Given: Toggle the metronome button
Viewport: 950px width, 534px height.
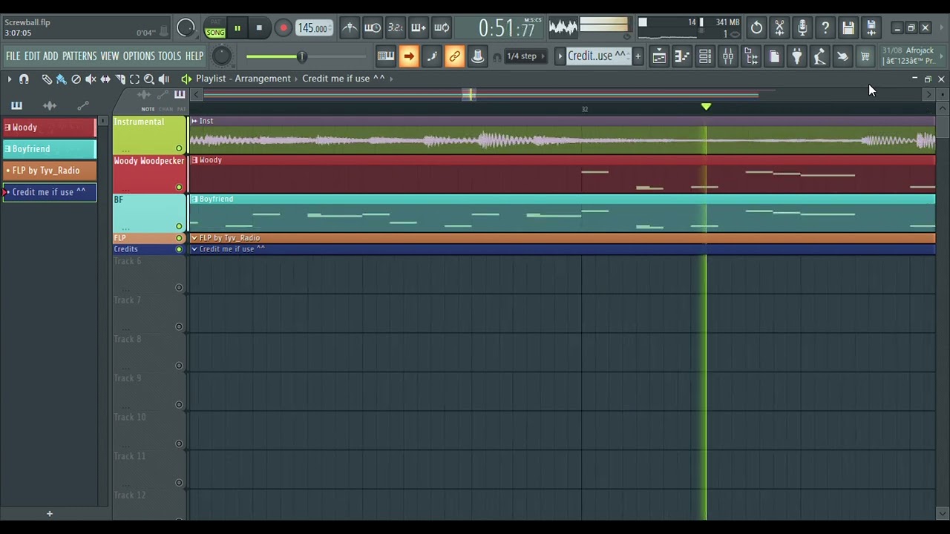Looking at the screenshot, I should [350, 28].
